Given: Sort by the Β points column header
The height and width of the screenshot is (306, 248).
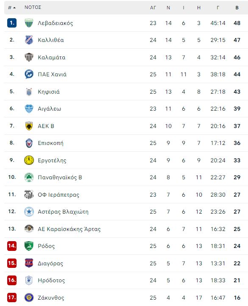Looking at the screenshot, I should tap(237, 8).
